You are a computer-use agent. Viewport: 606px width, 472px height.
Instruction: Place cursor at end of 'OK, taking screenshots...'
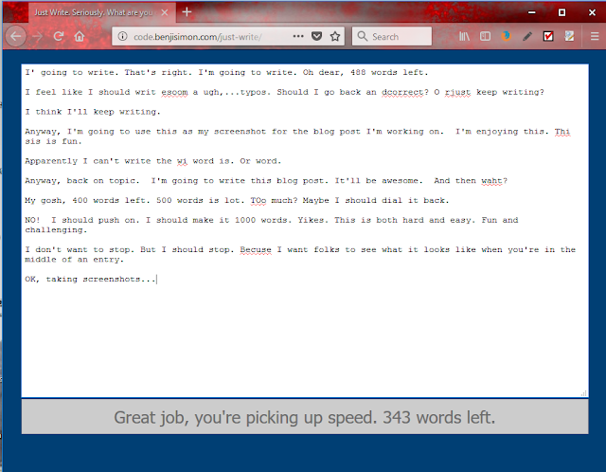click(156, 280)
